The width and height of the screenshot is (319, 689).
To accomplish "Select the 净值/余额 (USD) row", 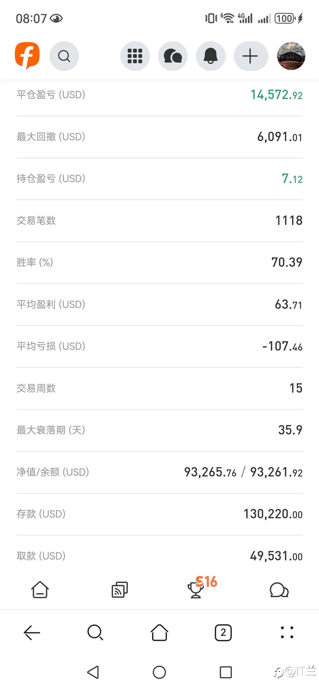I will [x=159, y=472].
